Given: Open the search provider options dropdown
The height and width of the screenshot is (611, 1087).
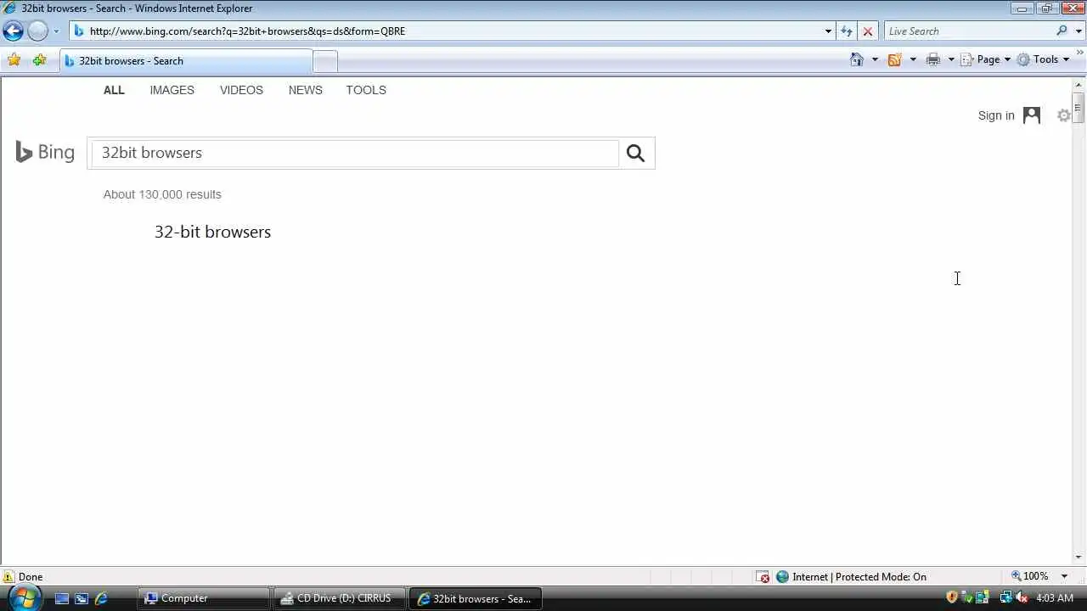Looking at the screenshot, I should tap(1079, 31).
